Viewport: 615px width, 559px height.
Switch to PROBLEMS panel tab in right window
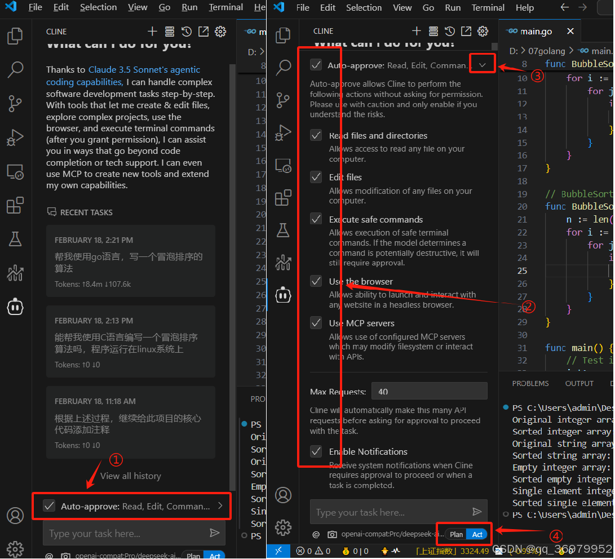click(x=530, y=383)
